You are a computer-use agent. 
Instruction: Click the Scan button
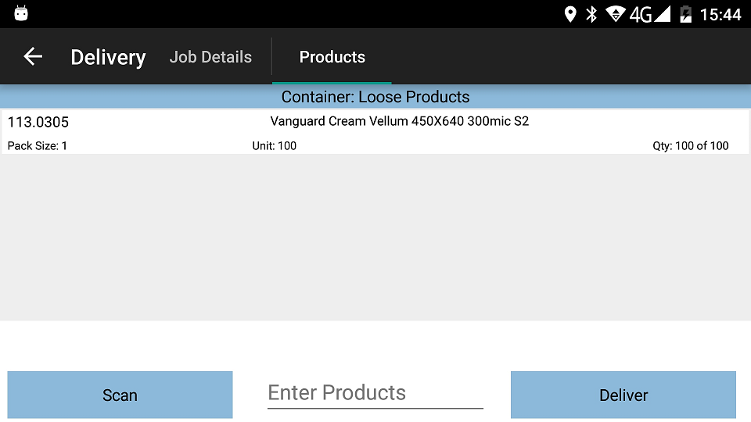point(120,395)
